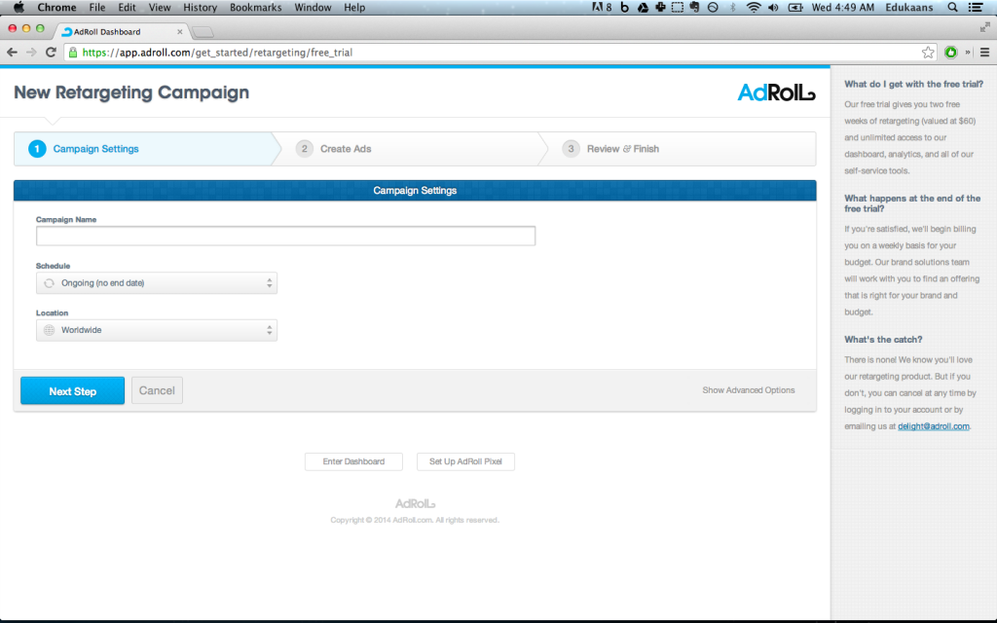Reload the AdRoll page
Viewport: 997px width, 623px height.
click(51, 53)
